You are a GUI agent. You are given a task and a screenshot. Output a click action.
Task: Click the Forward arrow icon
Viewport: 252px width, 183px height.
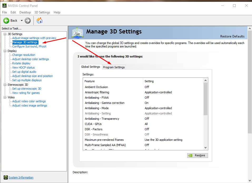pos(28,21)
